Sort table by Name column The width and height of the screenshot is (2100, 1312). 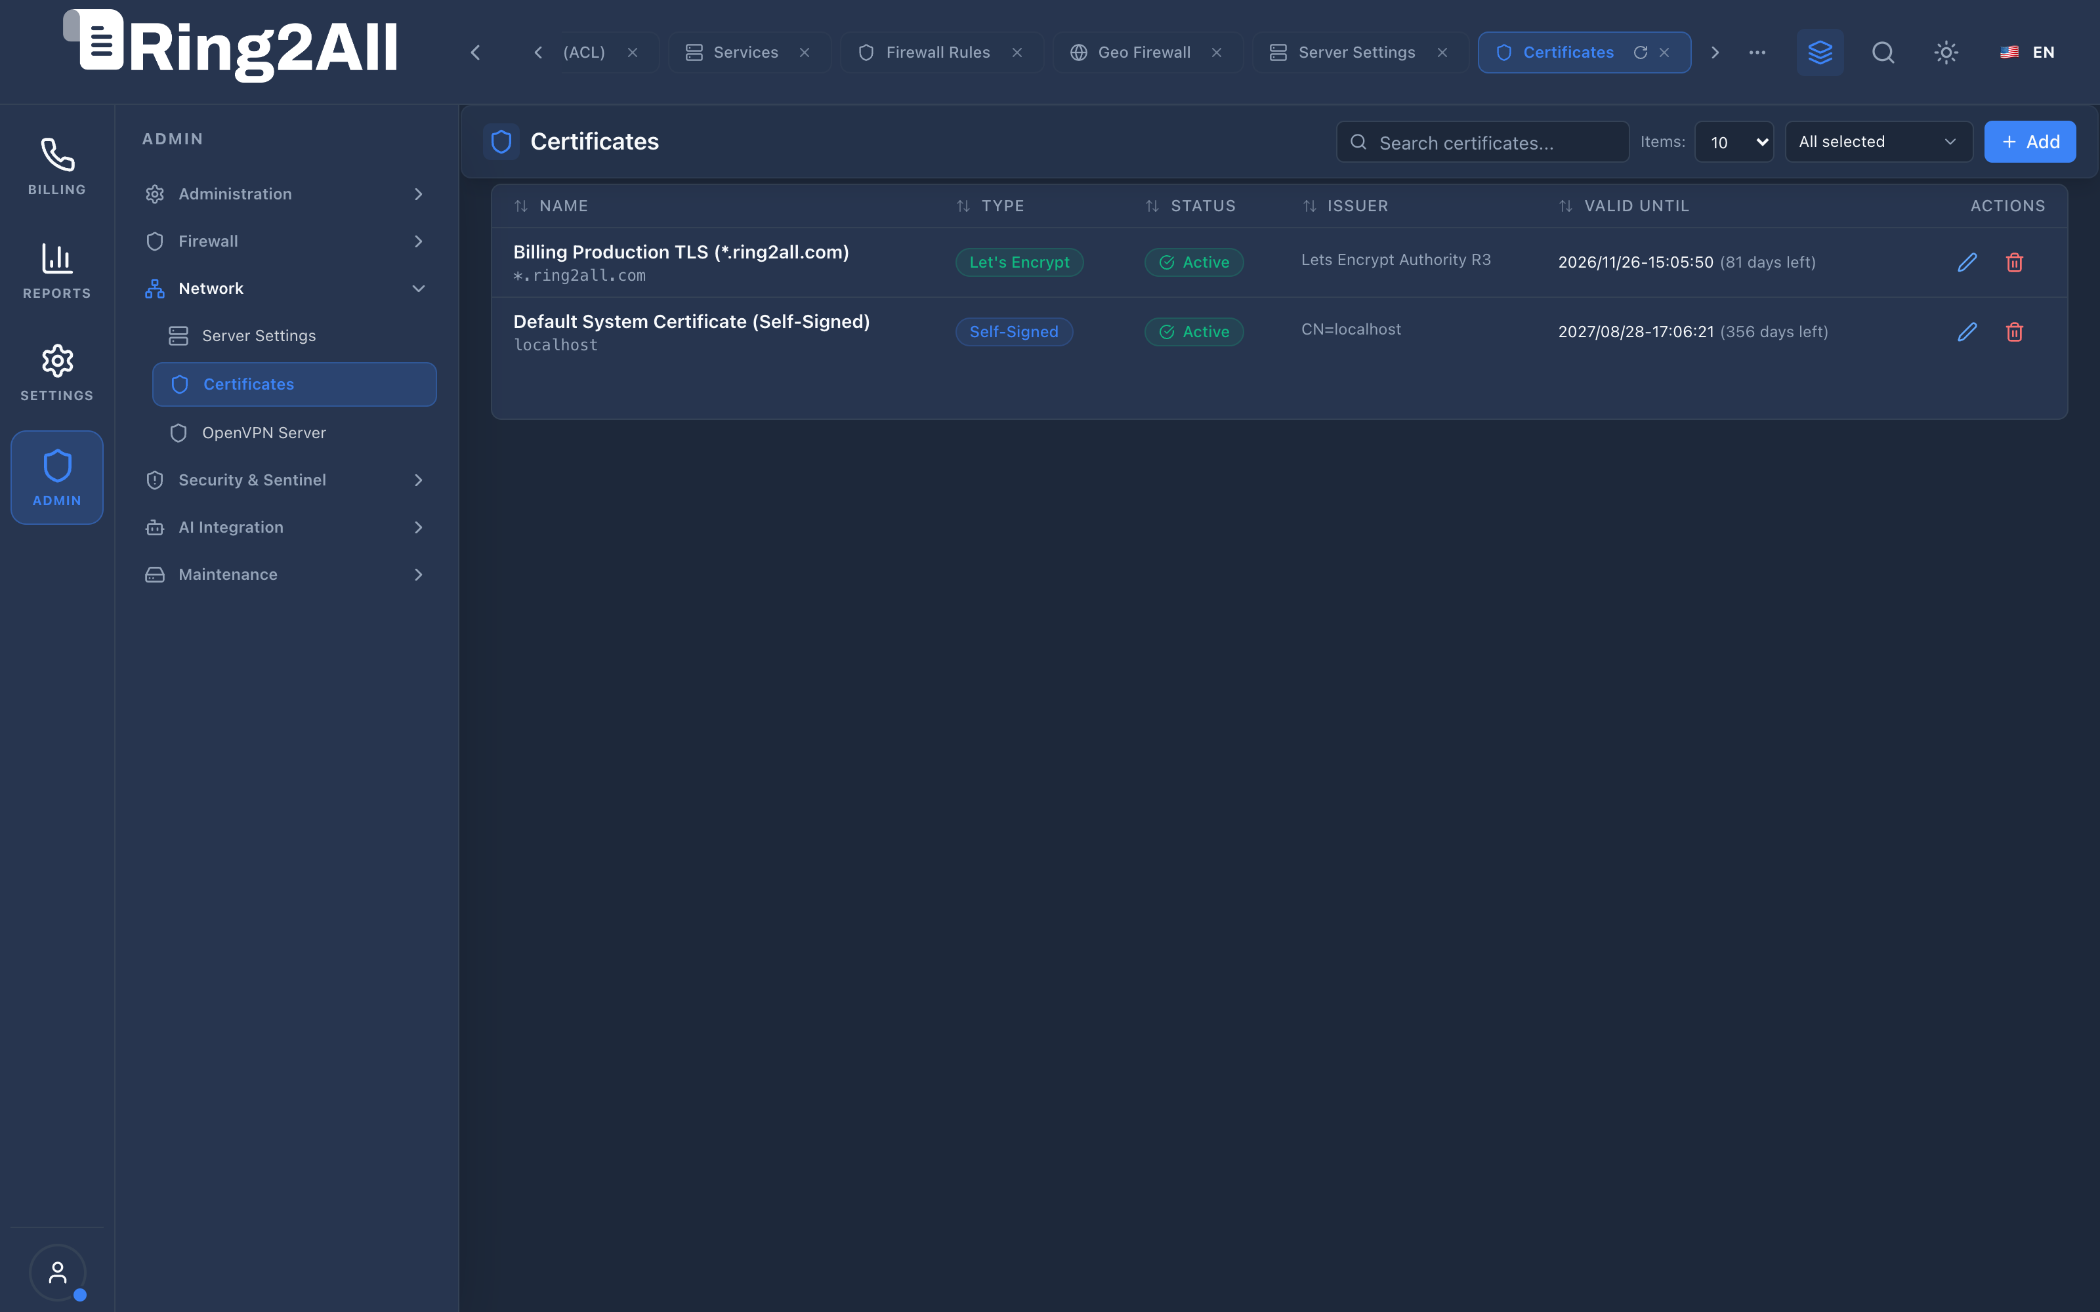point(551,205)
